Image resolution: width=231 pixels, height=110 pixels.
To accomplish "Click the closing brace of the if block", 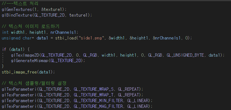I will 3,66.
